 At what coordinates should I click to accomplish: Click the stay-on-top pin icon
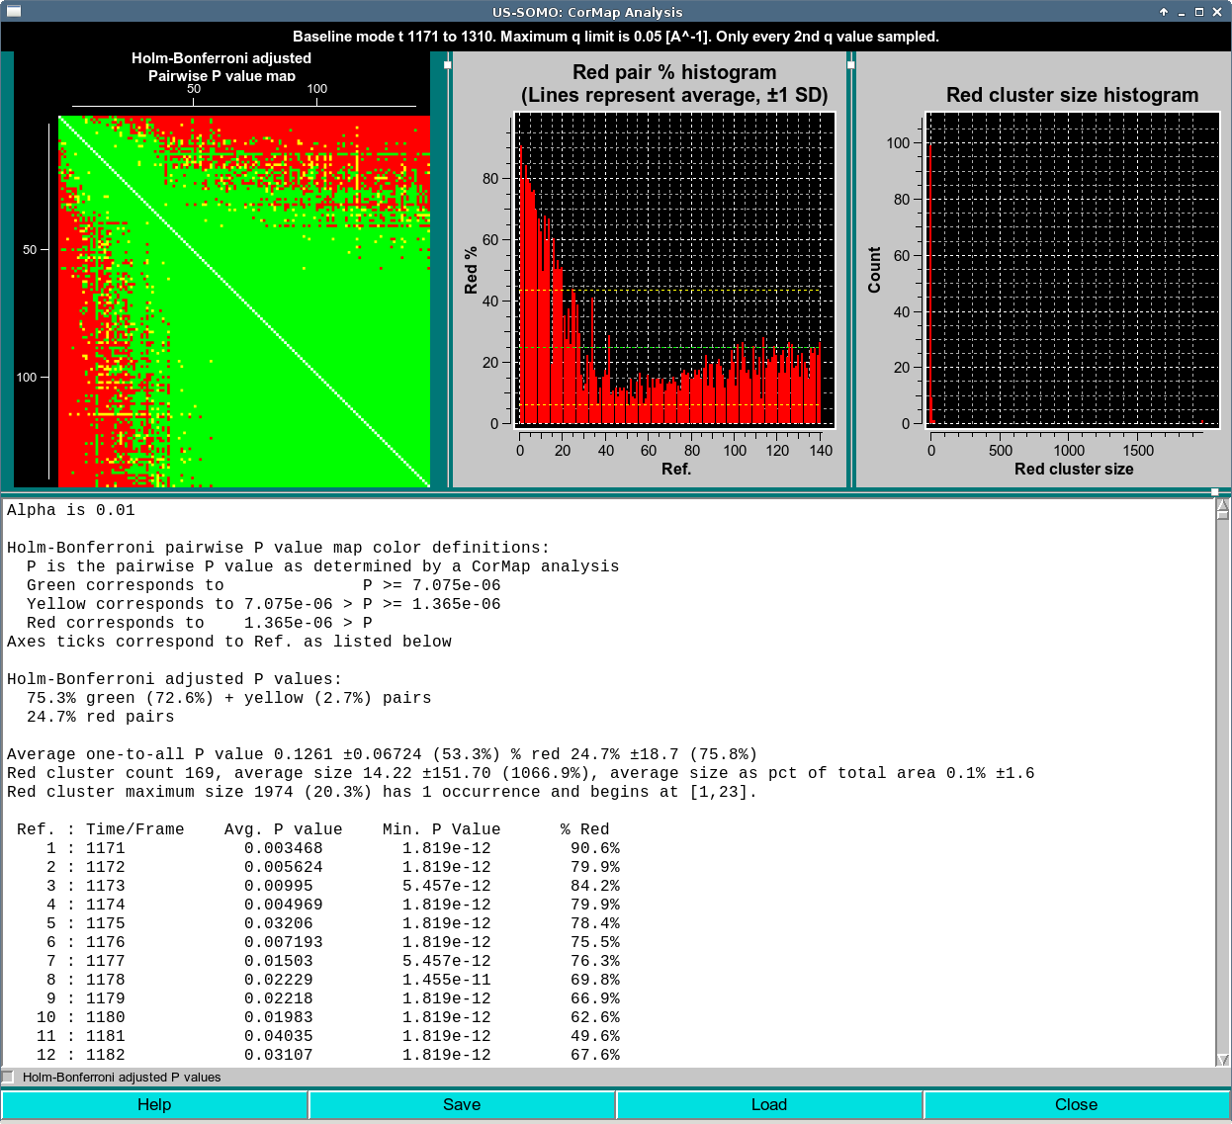click(x=1163, y=12)
